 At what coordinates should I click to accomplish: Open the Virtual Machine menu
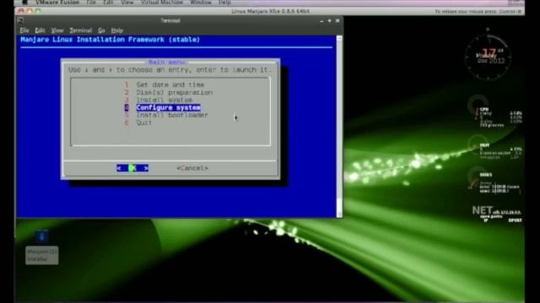pos(161,3)
